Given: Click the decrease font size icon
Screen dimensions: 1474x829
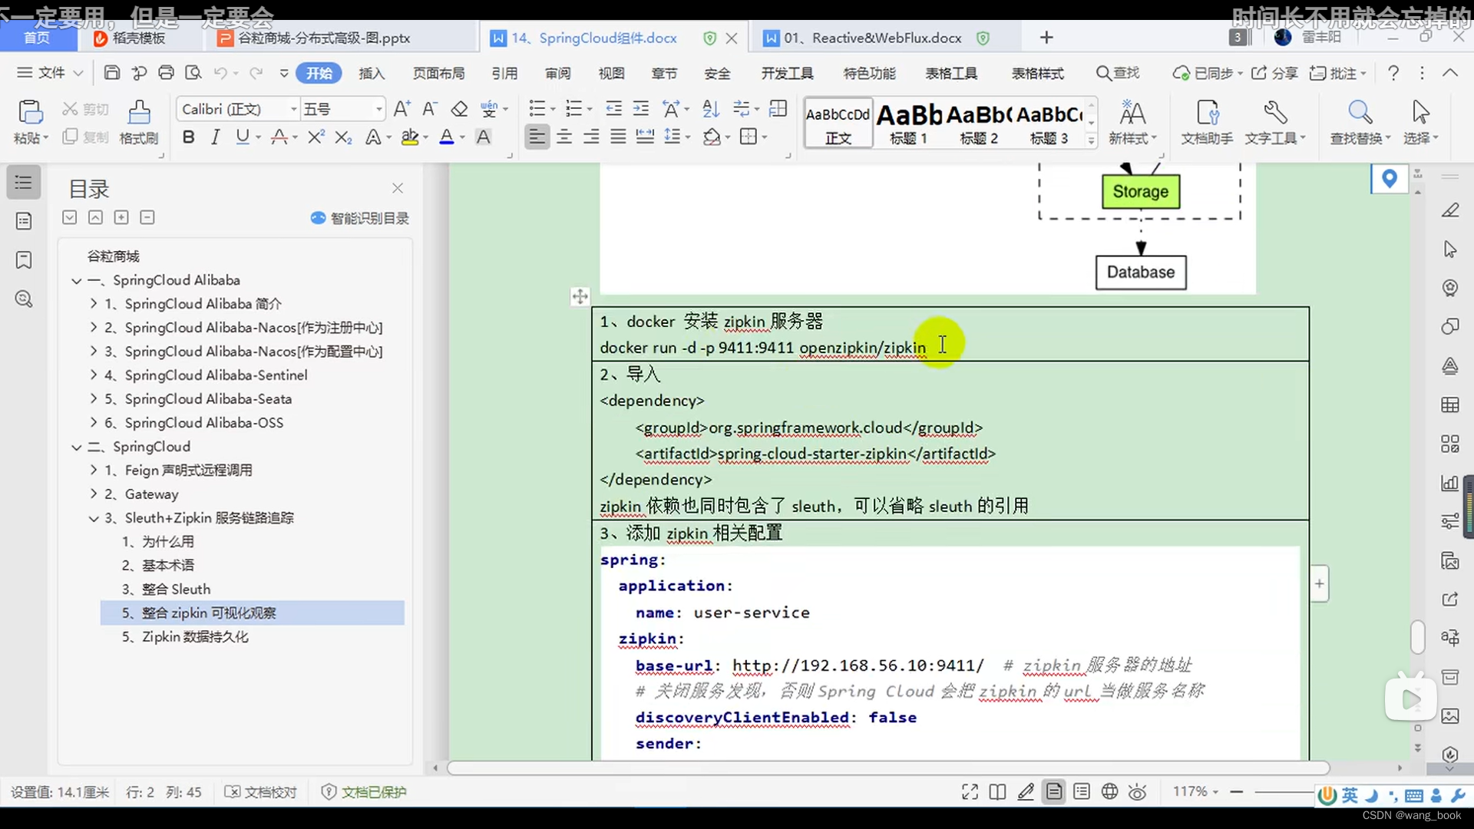Looking at the screenshot, I should (430, 109).
